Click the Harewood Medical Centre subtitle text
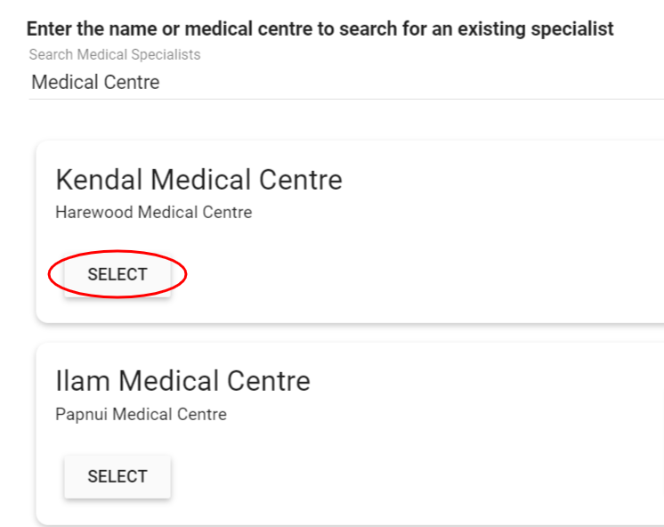The image size is (664, 527). click(x=153, y=213)
